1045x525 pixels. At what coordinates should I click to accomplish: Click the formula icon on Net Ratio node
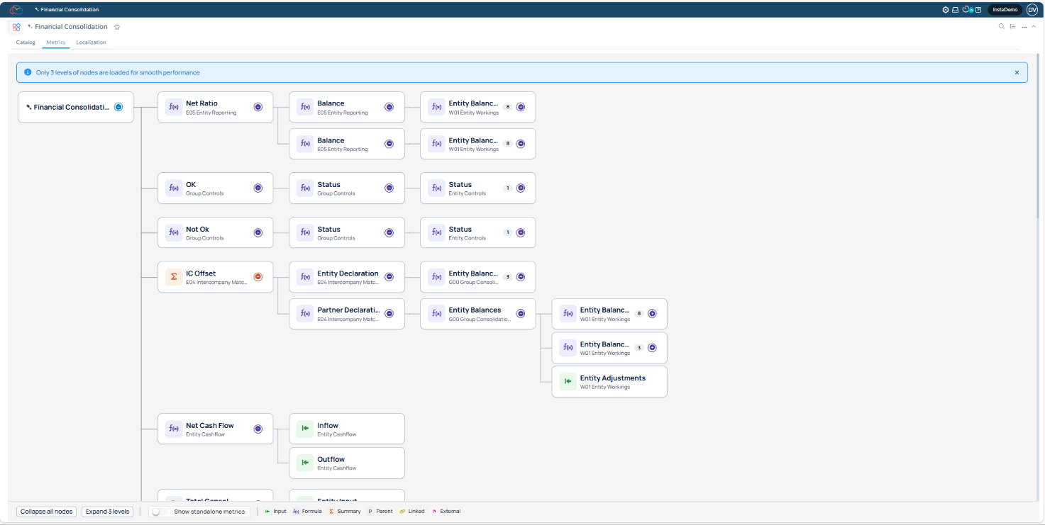(x=174, y=106)
